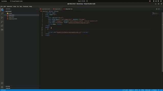
Task: Open the Accounts menu icon
Action: [2, 83]
